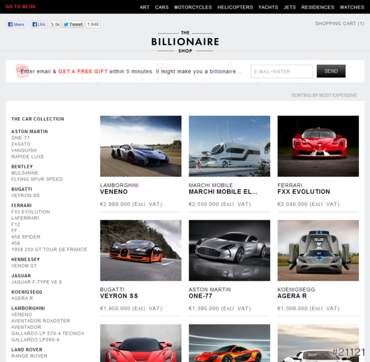
Task: Open the RESIDENCES menu item
Action: click(x=318, y=7)
